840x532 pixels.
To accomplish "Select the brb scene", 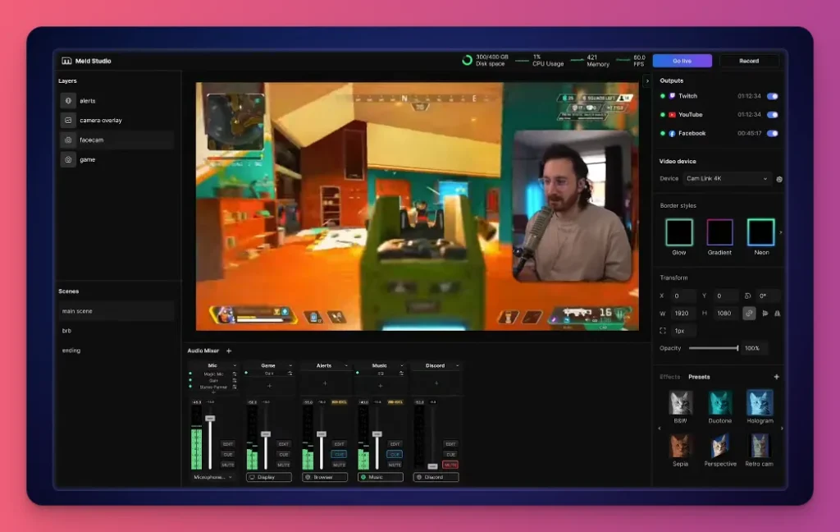I will [116, 331].
